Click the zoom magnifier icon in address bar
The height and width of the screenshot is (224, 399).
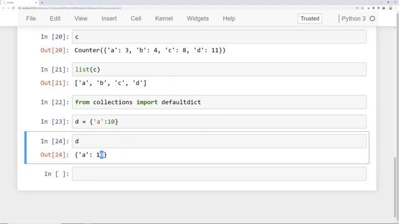pos(357,8)
